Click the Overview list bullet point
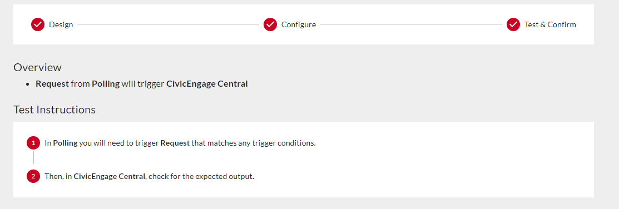This screenshot has height=209, width=619. click(27, 84)
